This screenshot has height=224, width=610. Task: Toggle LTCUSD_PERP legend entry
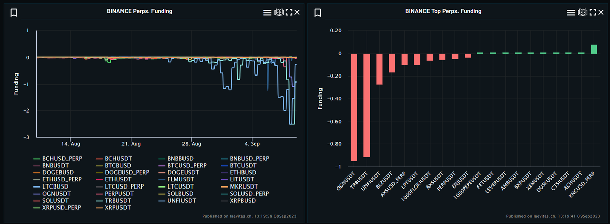click(x=120, y=186)
